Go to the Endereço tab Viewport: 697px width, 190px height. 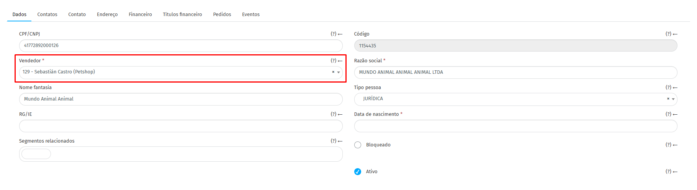(107, 15)
